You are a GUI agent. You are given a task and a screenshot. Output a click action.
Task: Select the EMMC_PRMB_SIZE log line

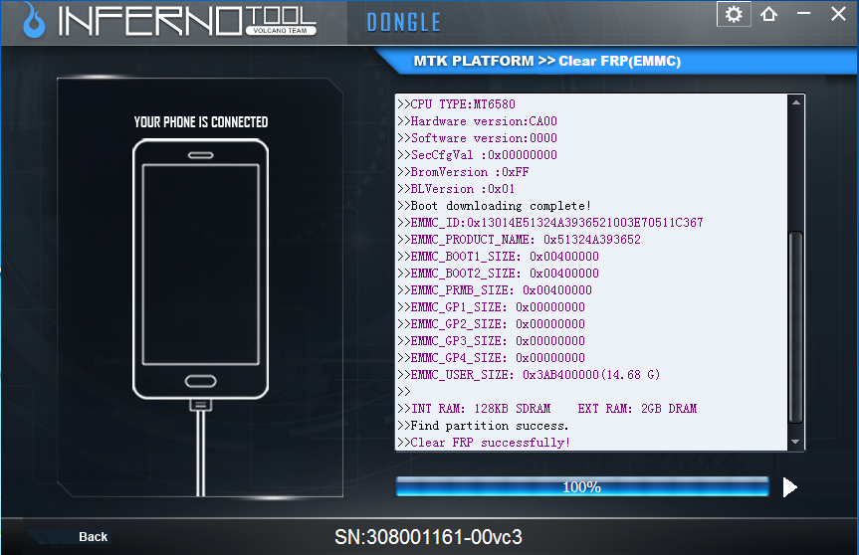495,290
